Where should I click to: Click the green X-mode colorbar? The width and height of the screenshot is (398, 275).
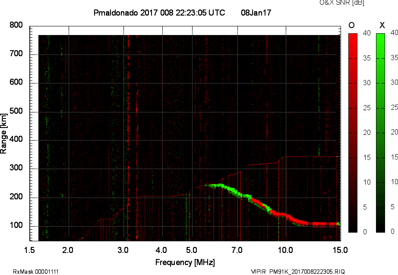tap(380, 133)
